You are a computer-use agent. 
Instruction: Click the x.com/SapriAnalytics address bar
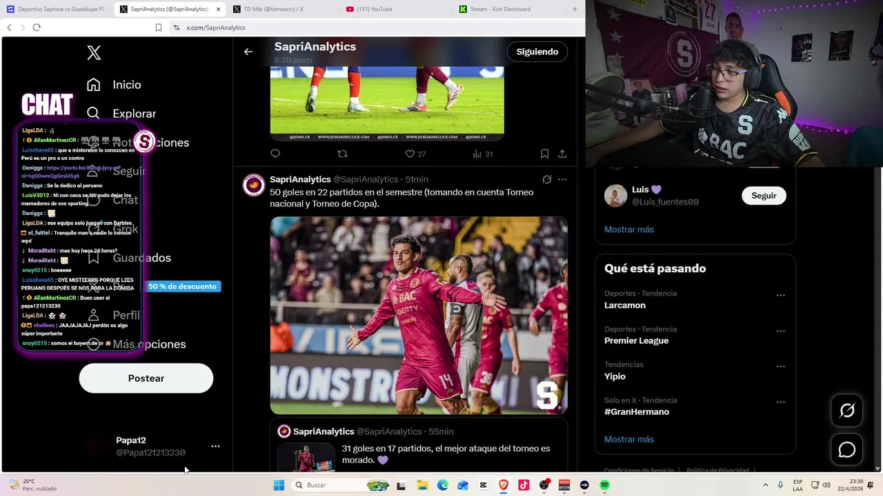(x=376, y=28)
